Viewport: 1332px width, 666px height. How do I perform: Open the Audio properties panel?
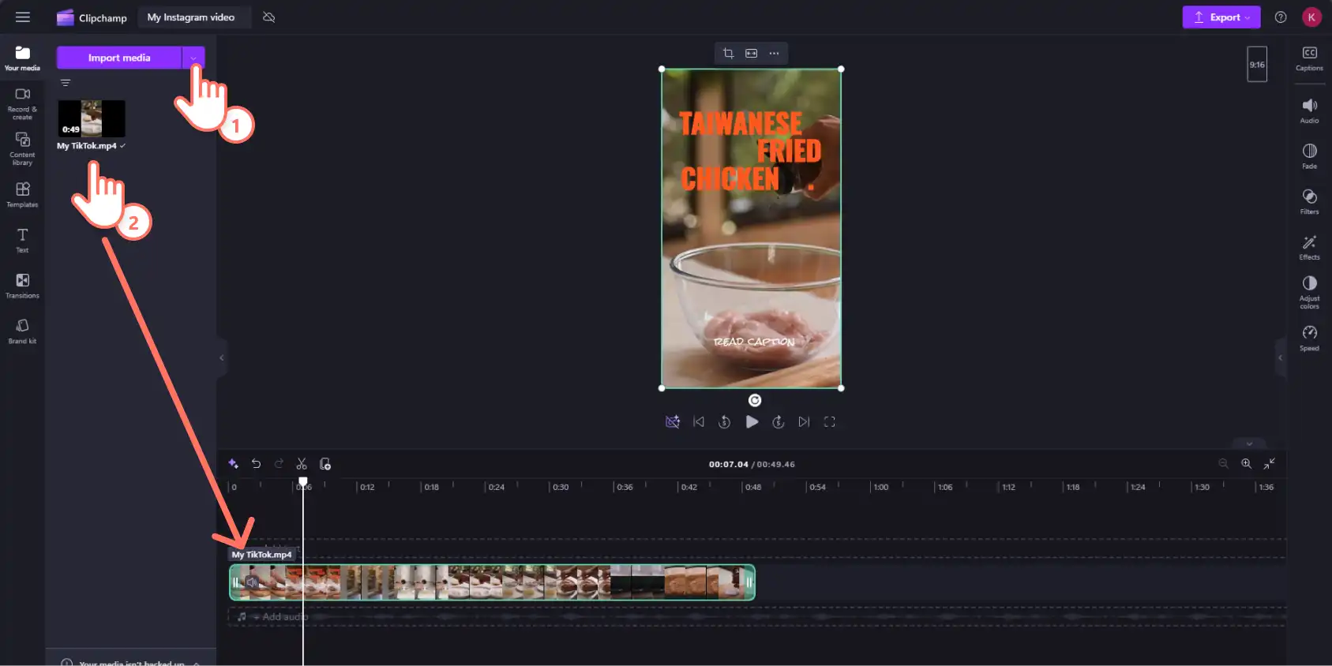[1309, 111]
